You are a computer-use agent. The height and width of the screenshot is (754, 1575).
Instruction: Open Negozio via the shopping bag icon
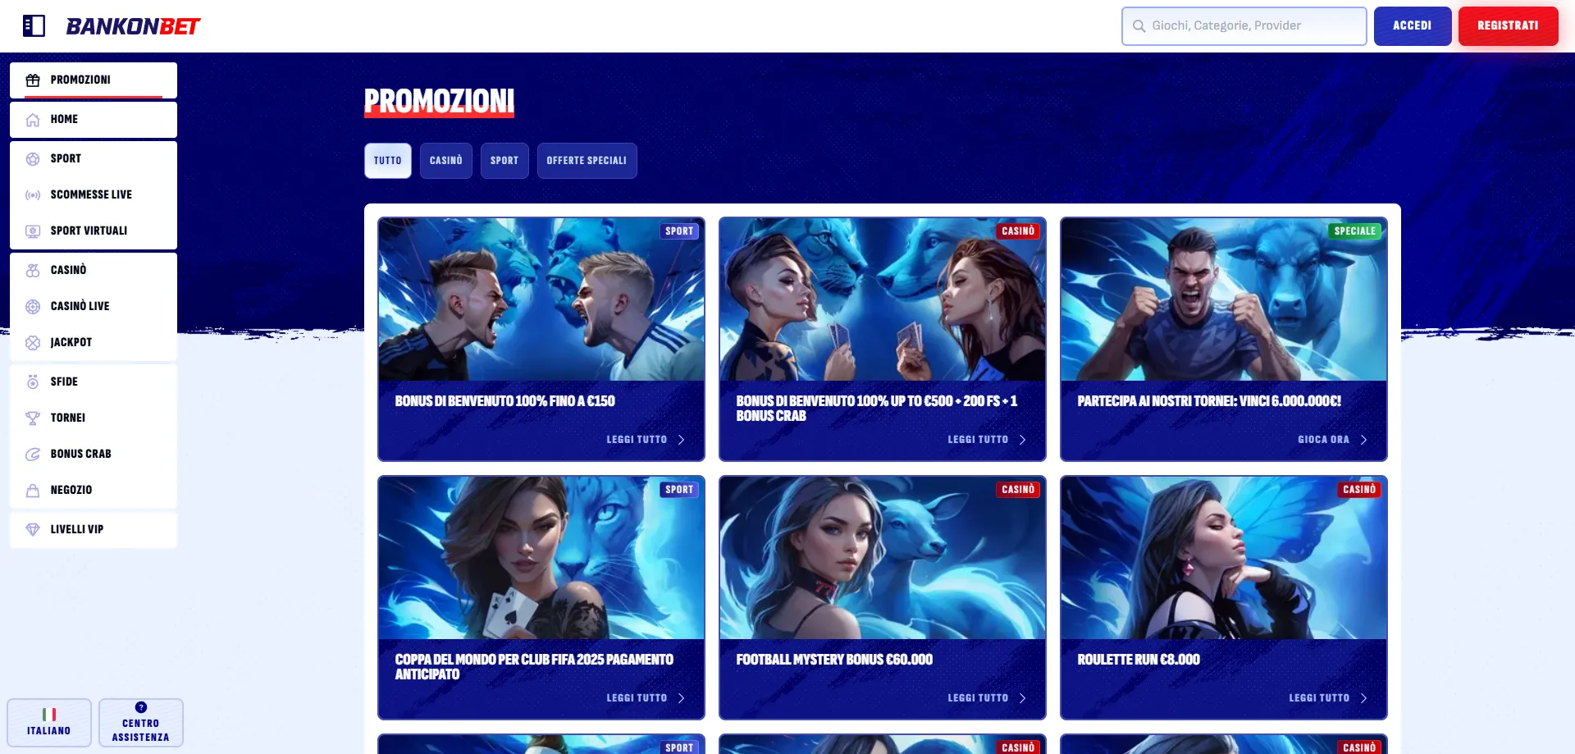tap(33, 491)
